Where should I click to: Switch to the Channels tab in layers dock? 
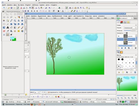pyautogui.click(x=121, y=22)
